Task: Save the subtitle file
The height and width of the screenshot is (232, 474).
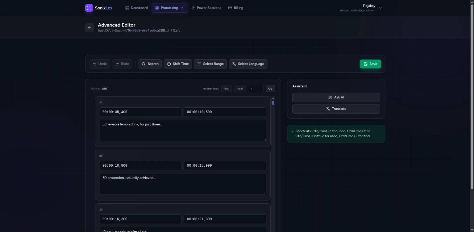Action: click(370, 64)
